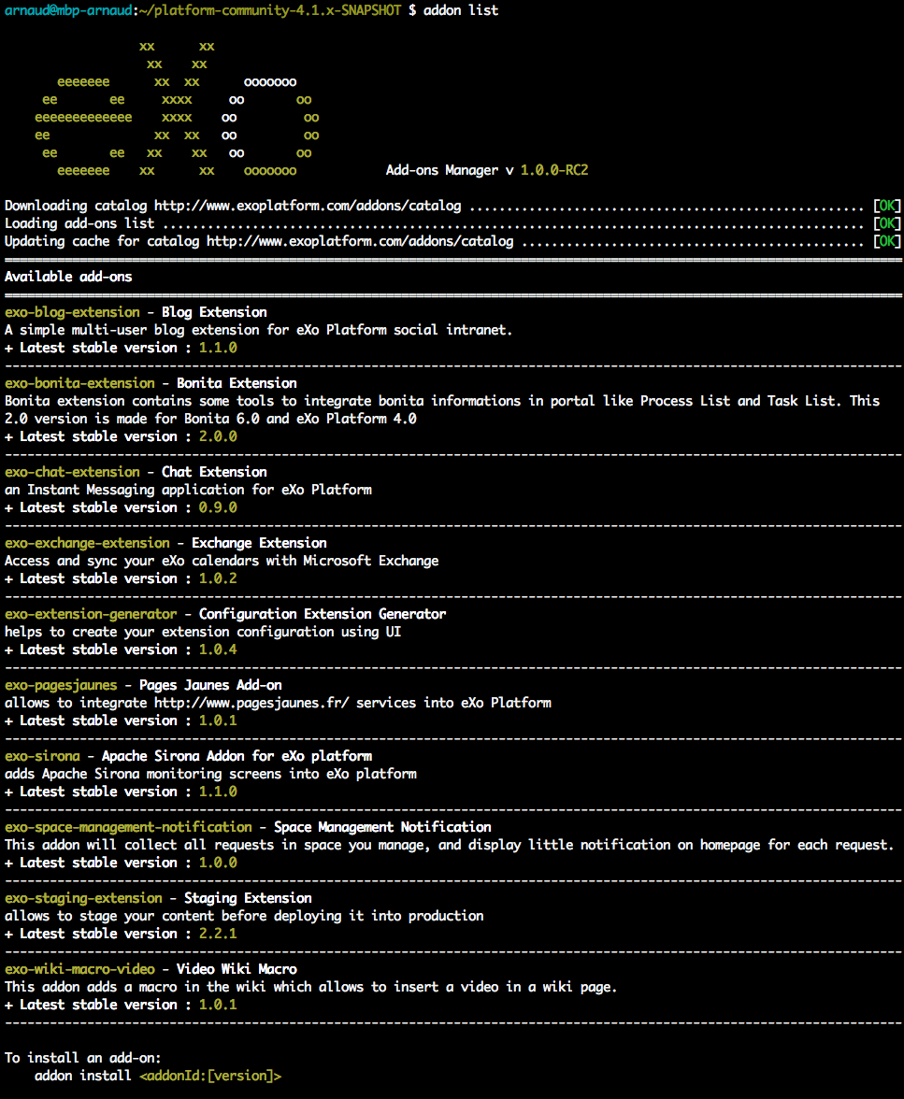Click the 'Add-ons Manager v' label

coord(450,170)
